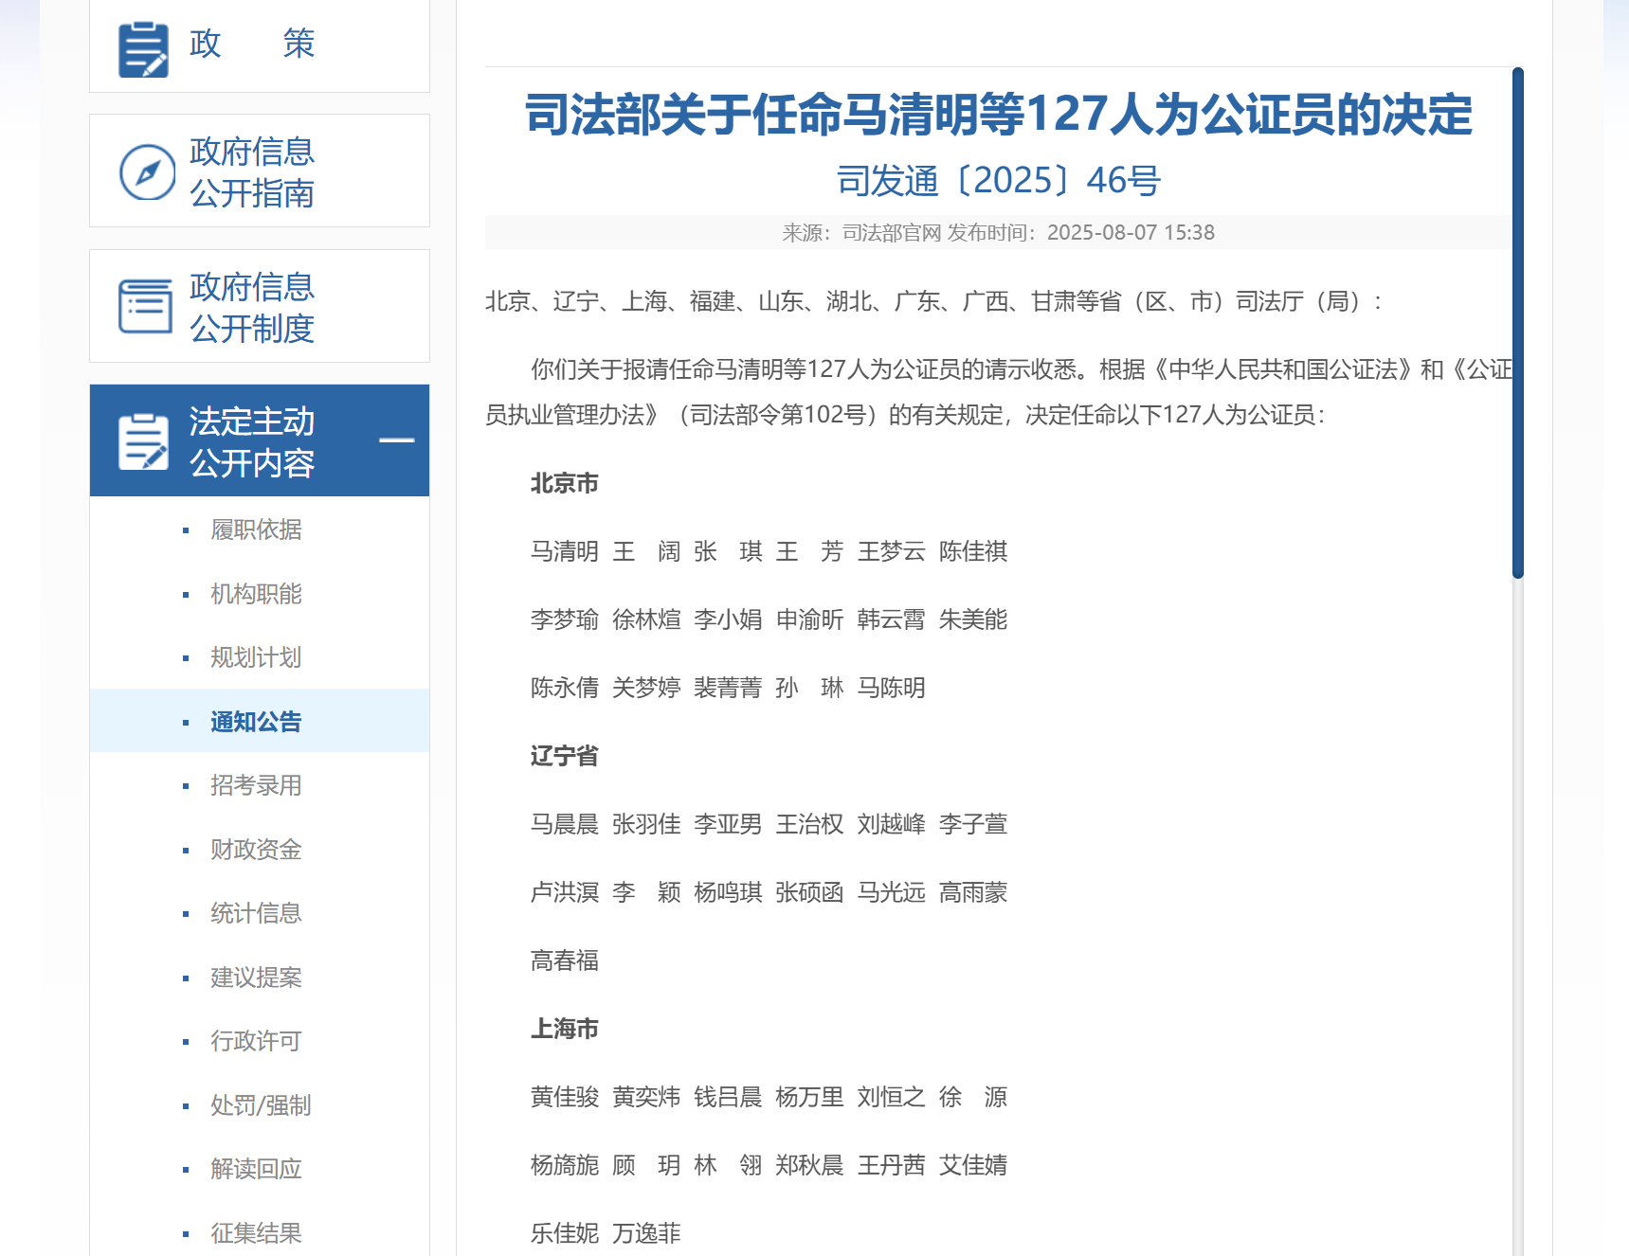
Task: Open the 统计信息 submenu item
Action: [256, 913]
